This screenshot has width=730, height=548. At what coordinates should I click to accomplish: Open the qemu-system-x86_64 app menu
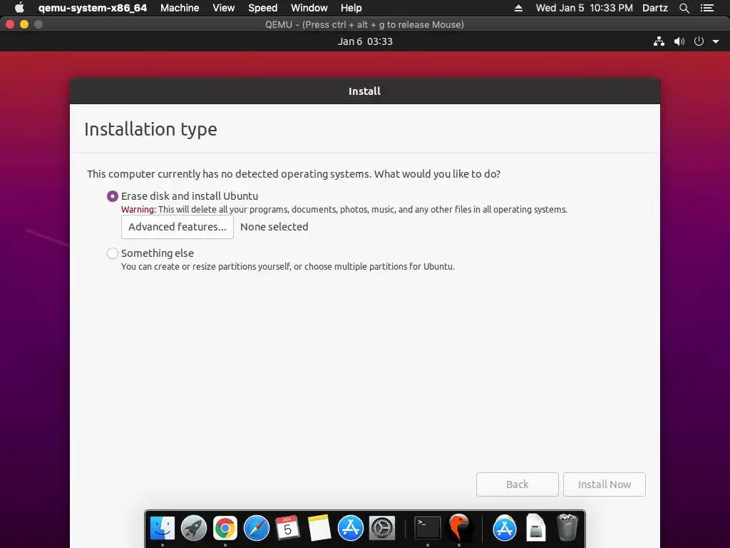pos(93,8)
